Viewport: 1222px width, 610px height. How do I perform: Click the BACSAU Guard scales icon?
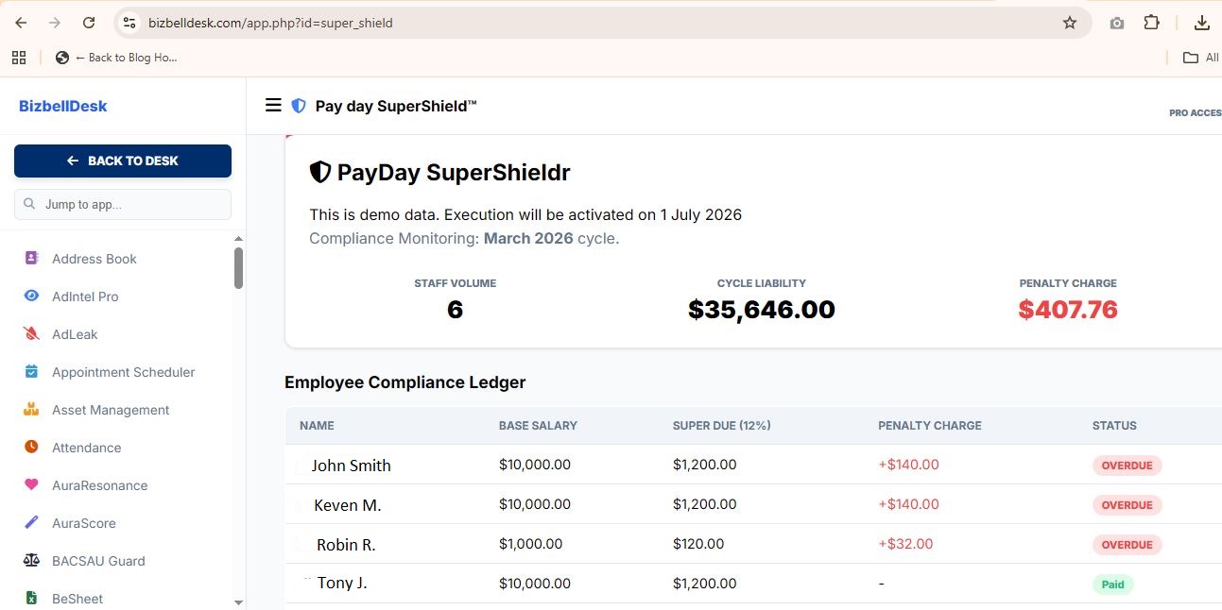(x=30, y=560)
